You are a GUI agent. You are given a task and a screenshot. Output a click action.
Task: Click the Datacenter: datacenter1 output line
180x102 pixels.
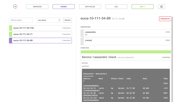(95, 74)
